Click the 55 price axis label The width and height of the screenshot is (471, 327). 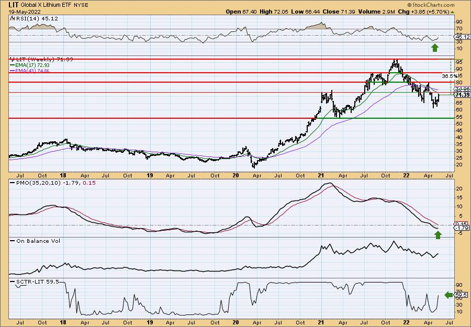(x=459, y=117)
